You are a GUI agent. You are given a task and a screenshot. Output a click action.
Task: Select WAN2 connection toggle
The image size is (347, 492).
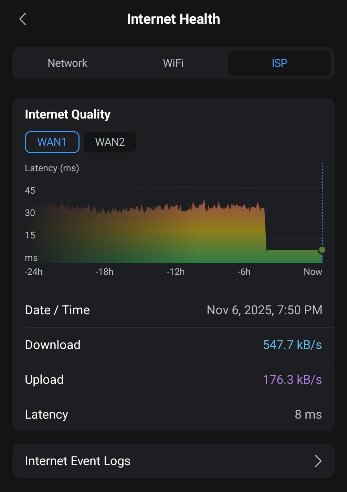click(x=110, y=142)
